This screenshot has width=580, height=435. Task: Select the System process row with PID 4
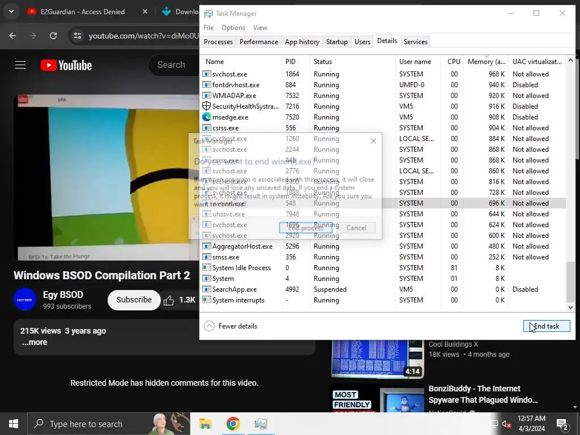[x=383, y=279]
